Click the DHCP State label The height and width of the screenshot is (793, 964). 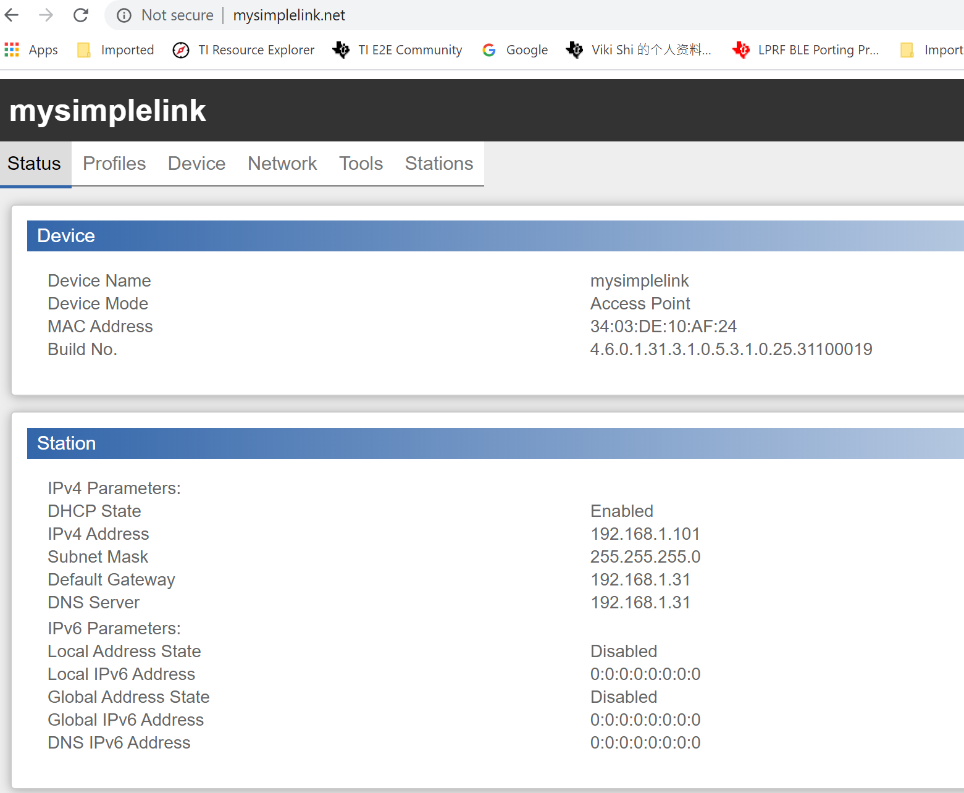pyautogui.click(x=94, y=511)
